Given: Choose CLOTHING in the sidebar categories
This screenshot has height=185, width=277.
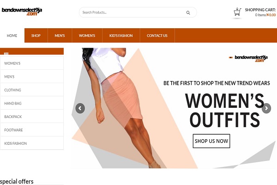Looking at the screenshot, I should [32, 90].
